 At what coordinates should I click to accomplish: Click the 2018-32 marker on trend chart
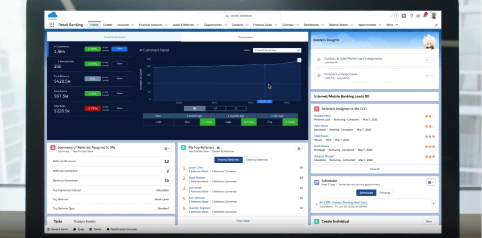point(265,102)
